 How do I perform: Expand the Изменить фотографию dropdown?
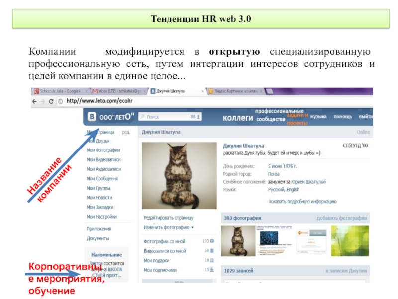(193, 227)
